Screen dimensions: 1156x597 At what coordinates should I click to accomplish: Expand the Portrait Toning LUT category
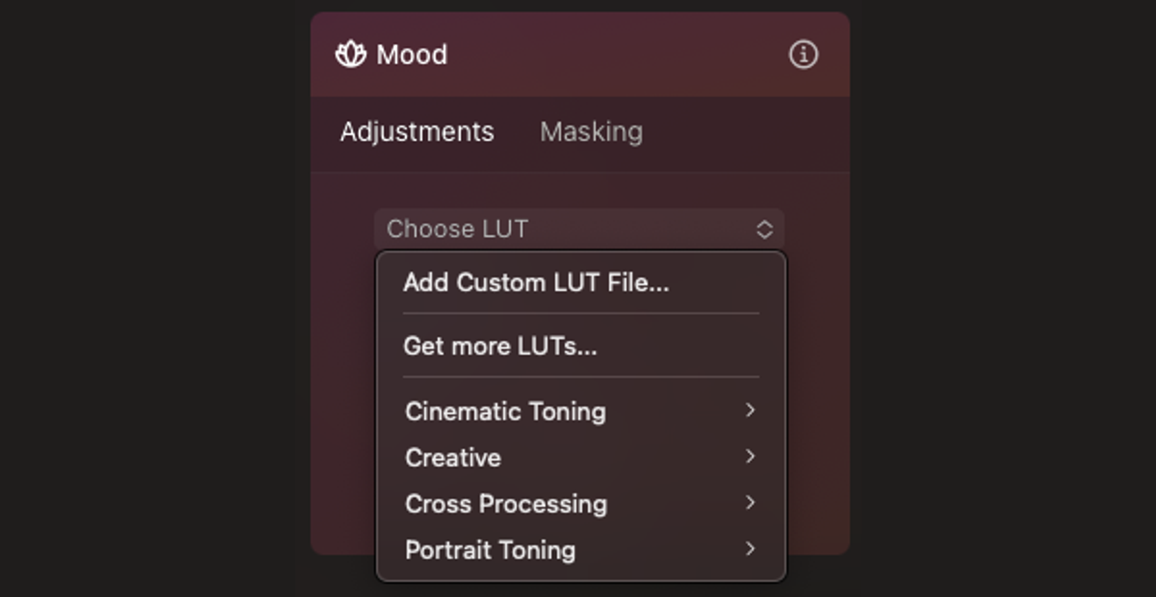point(491,550)
